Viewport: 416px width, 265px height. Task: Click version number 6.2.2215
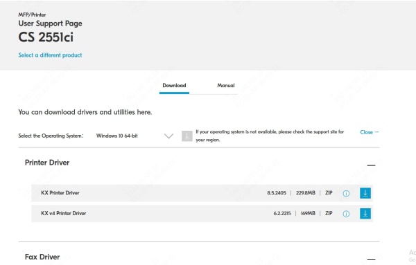[282, 213]
